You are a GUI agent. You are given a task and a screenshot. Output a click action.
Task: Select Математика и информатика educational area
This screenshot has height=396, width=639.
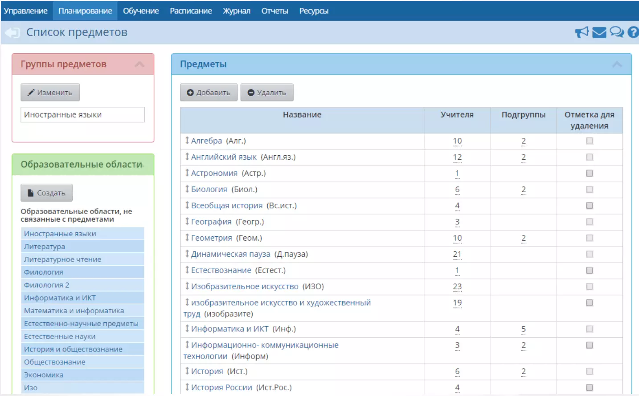click(82, 311)
